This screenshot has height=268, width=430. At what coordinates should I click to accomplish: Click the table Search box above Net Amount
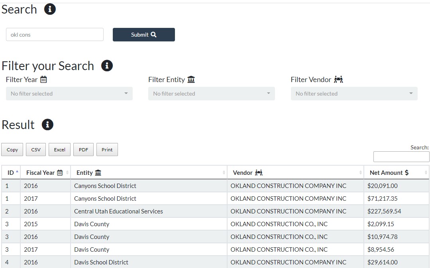pyautogui.click(x=401, y=157)
